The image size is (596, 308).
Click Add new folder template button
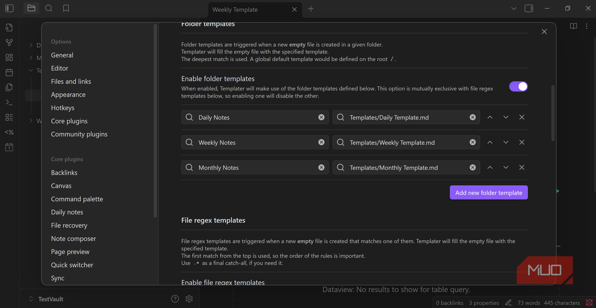tap(488, 193)
